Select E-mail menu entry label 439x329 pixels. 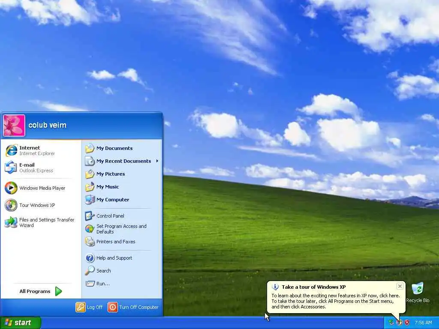tap(27, 165)
